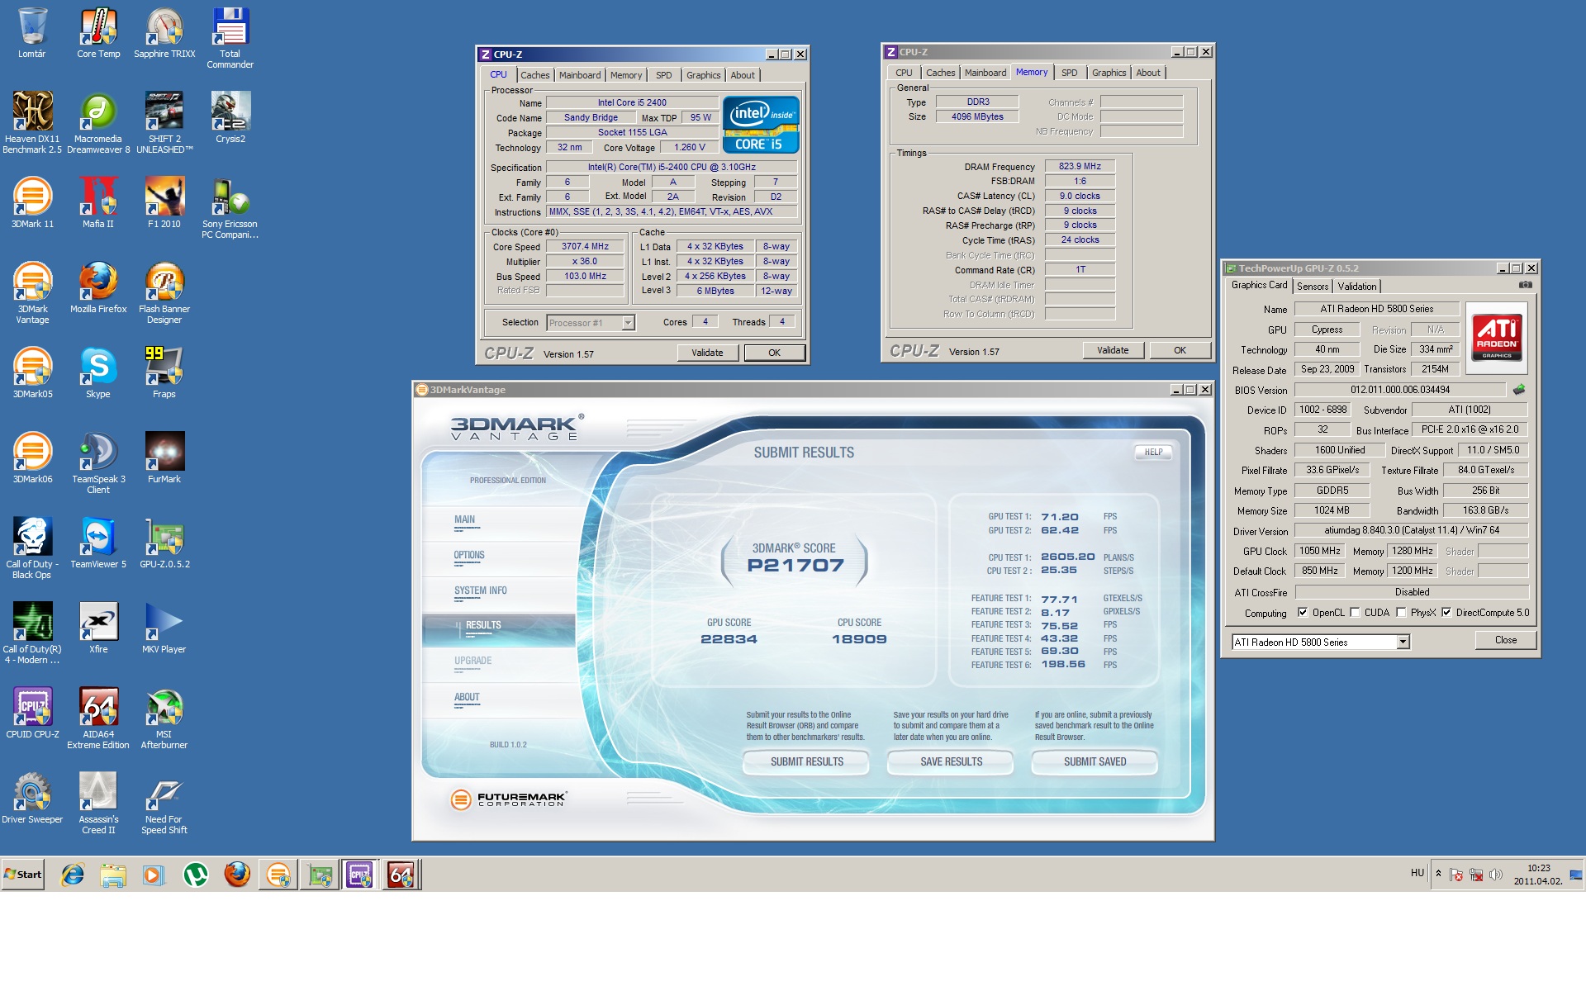Click the BIOS save chip icon in GPU-Z
The width and height of the screenshot is (1586, 991).
(x=1518, y=390)
